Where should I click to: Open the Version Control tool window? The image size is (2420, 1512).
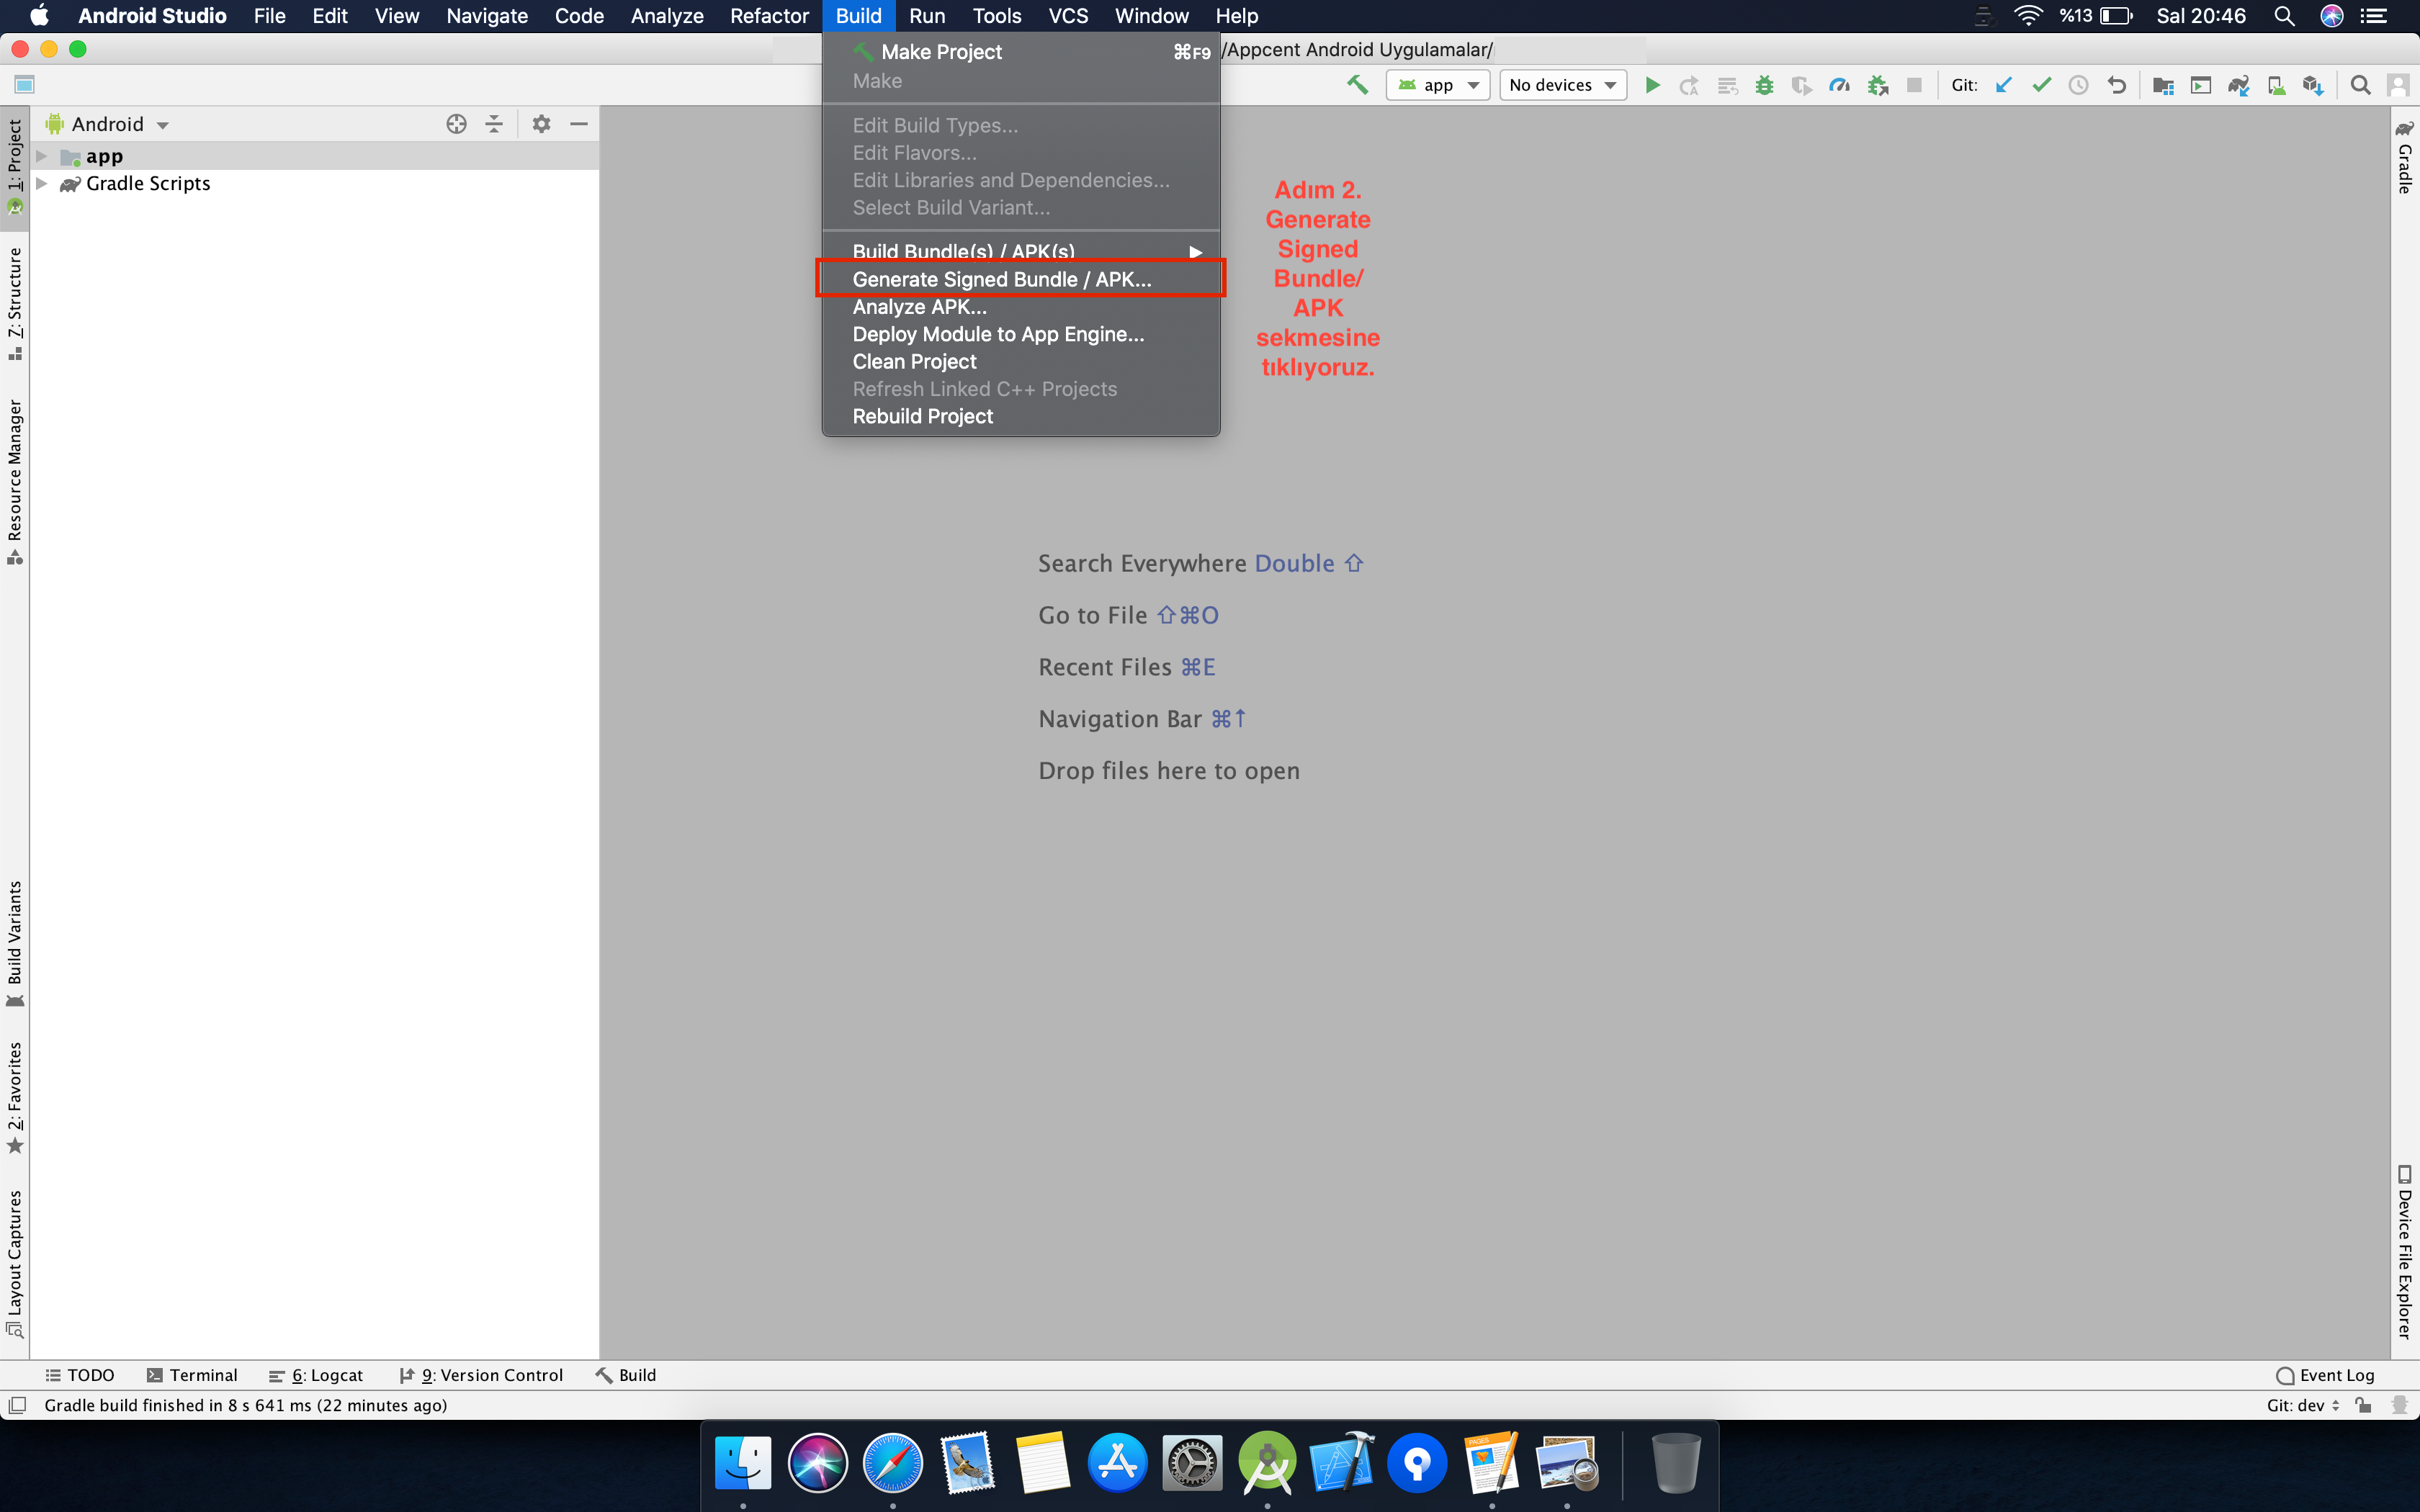coord(481,1375)
